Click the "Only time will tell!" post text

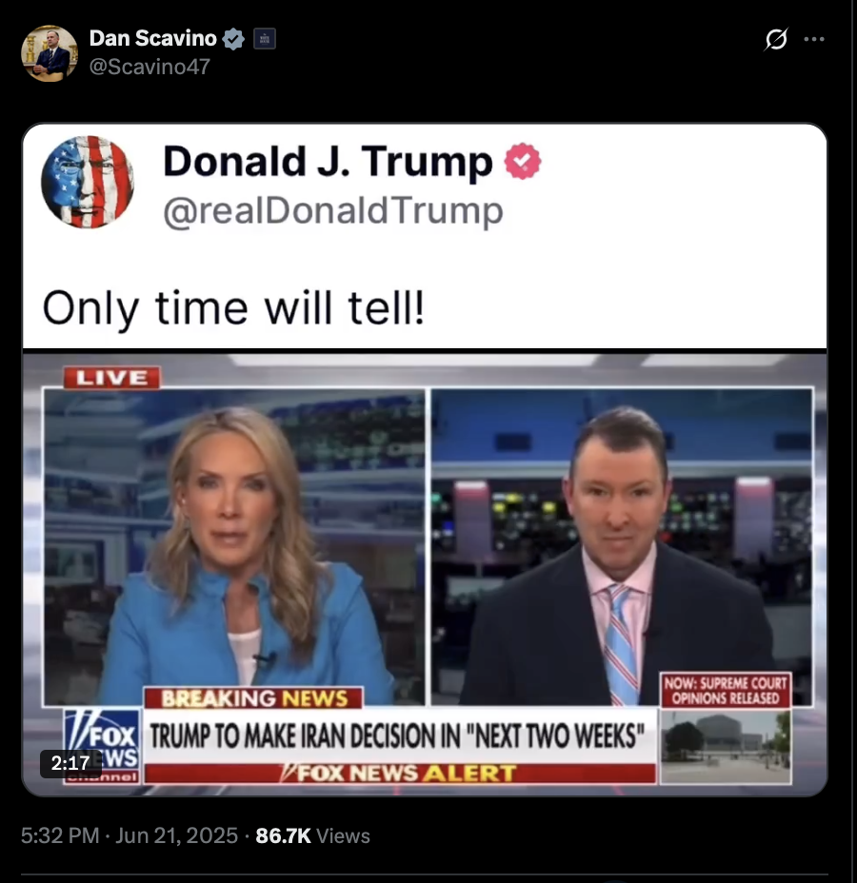[x=233, y=308]
